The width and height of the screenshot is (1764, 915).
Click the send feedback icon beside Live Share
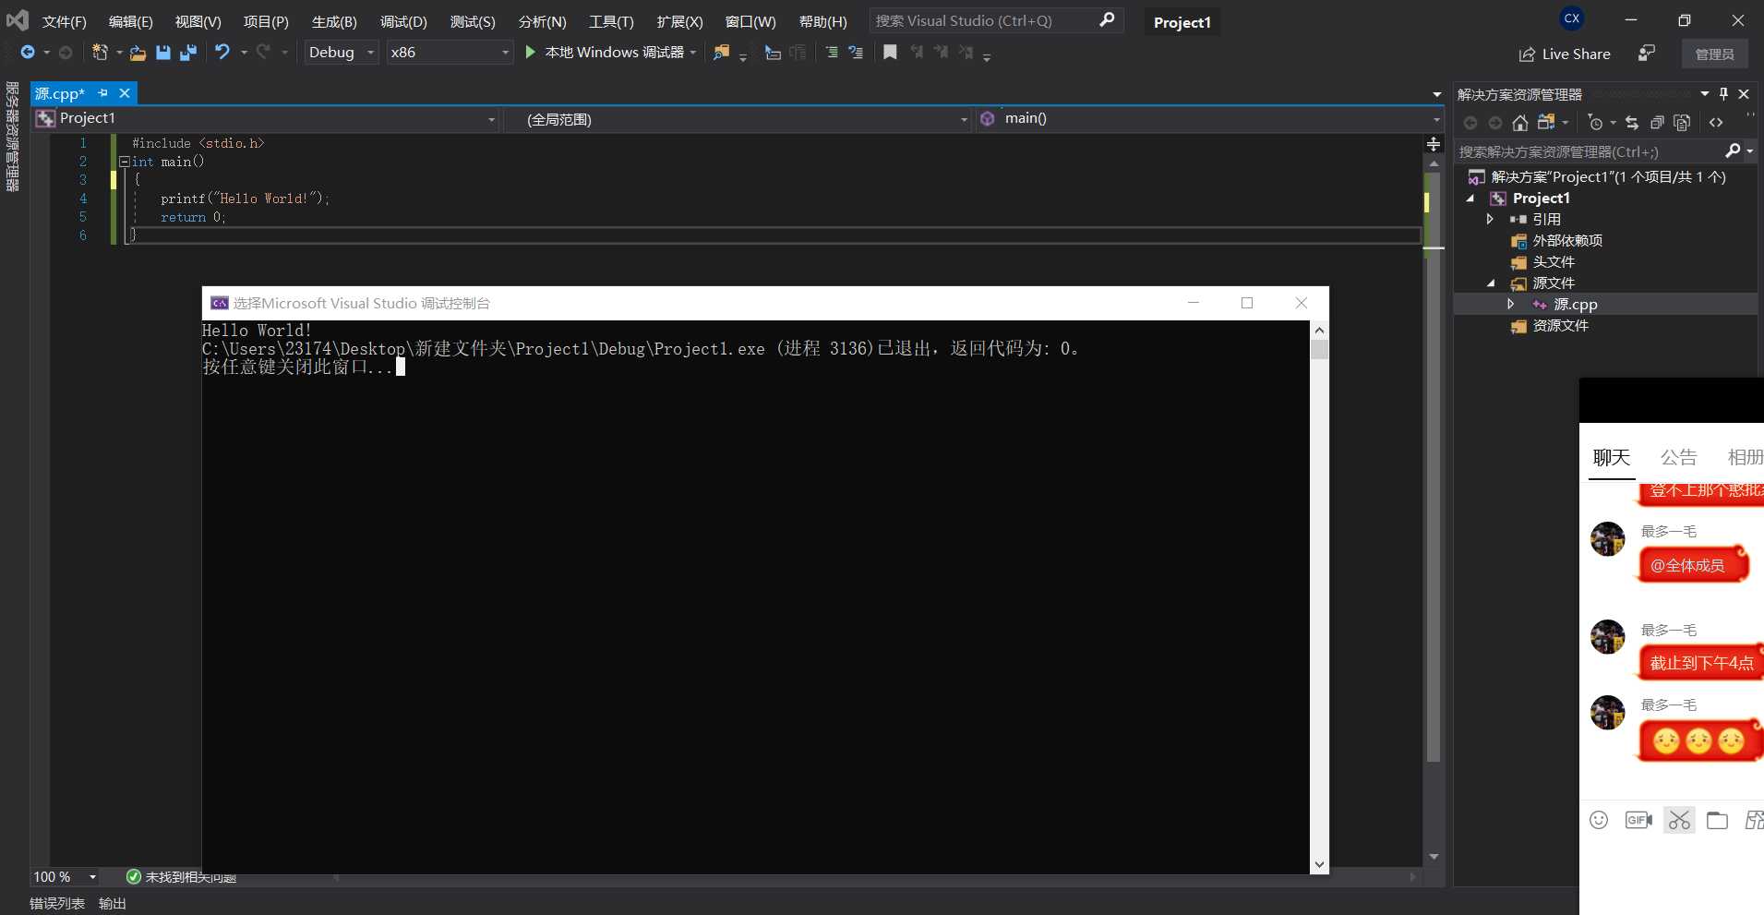[x=1647, y=54]
